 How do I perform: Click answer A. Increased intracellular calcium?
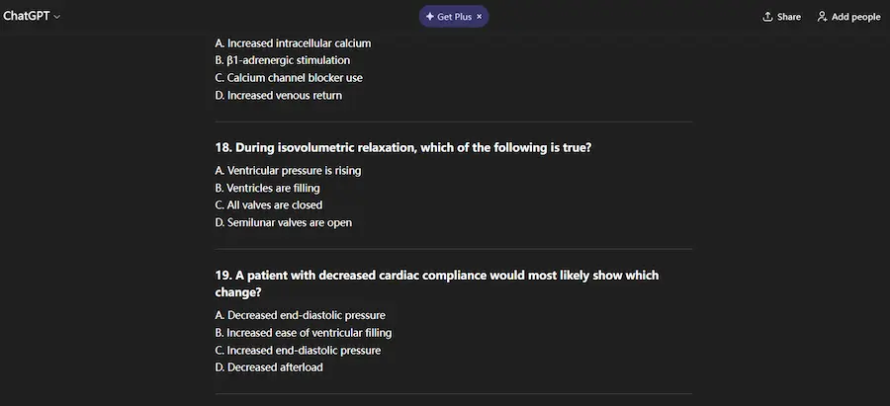tap(293, 42)
